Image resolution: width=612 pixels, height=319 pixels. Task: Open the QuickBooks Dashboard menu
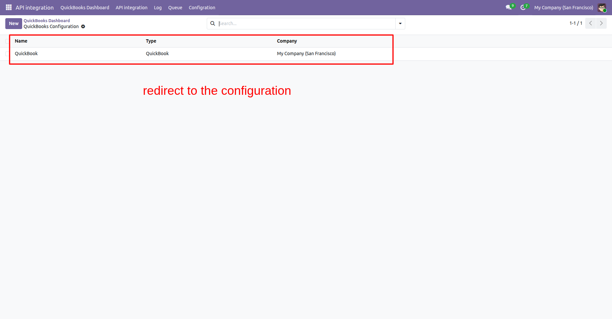pyautogui.click(x=85, y=8)
